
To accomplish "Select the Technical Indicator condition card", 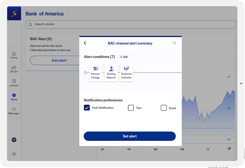I will pyautogui.click(x=126, y=73).
